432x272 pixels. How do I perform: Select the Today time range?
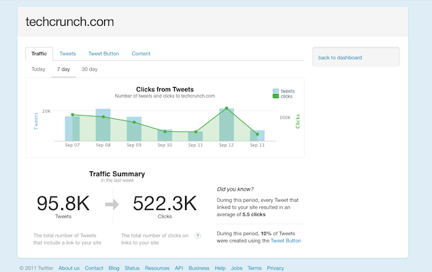point(38,69)
